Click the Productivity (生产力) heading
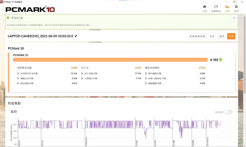Image resolution: width=246 pixels, height=147 pixels. point(85,68)
